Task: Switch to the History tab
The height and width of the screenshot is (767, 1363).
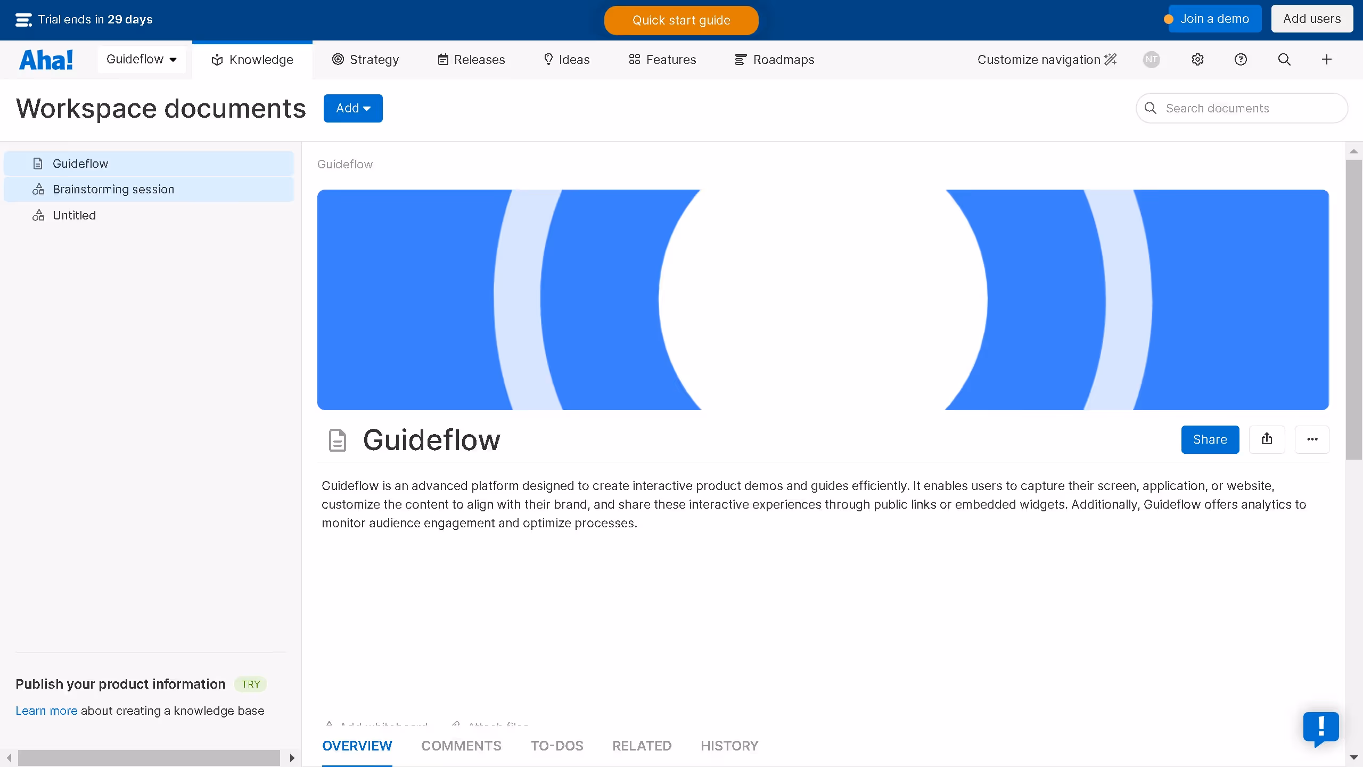Action: click(729, 746)
